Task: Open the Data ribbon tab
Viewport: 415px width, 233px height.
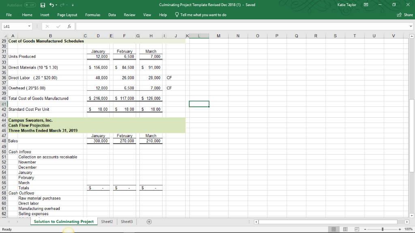Action: pos(112,15)
